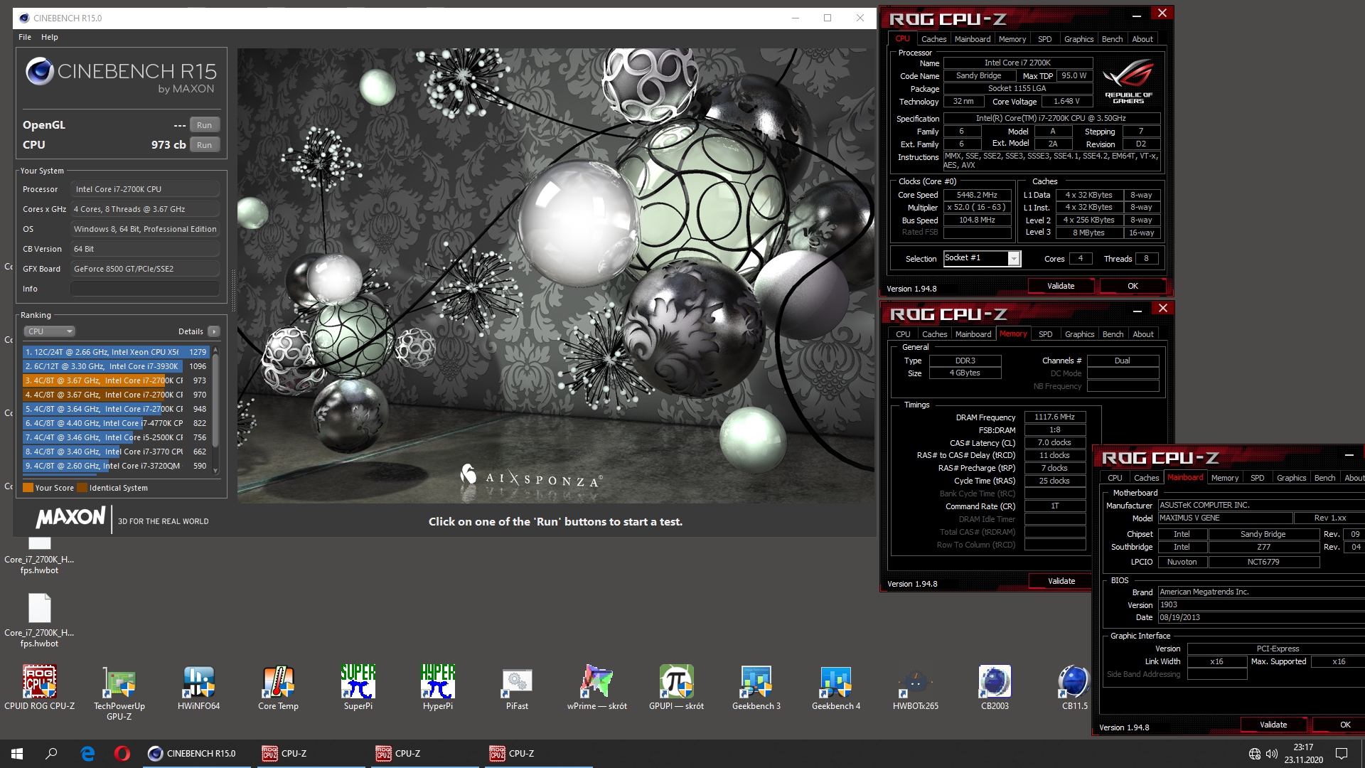Click Validate in top CPU-Z window
The image size is (1365, 768).
(1061, 286)
